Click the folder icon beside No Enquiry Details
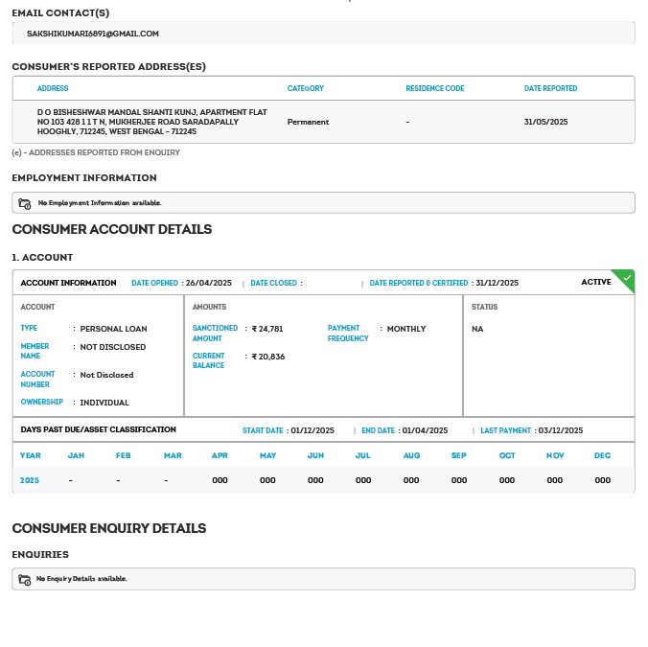 (25, 579)
